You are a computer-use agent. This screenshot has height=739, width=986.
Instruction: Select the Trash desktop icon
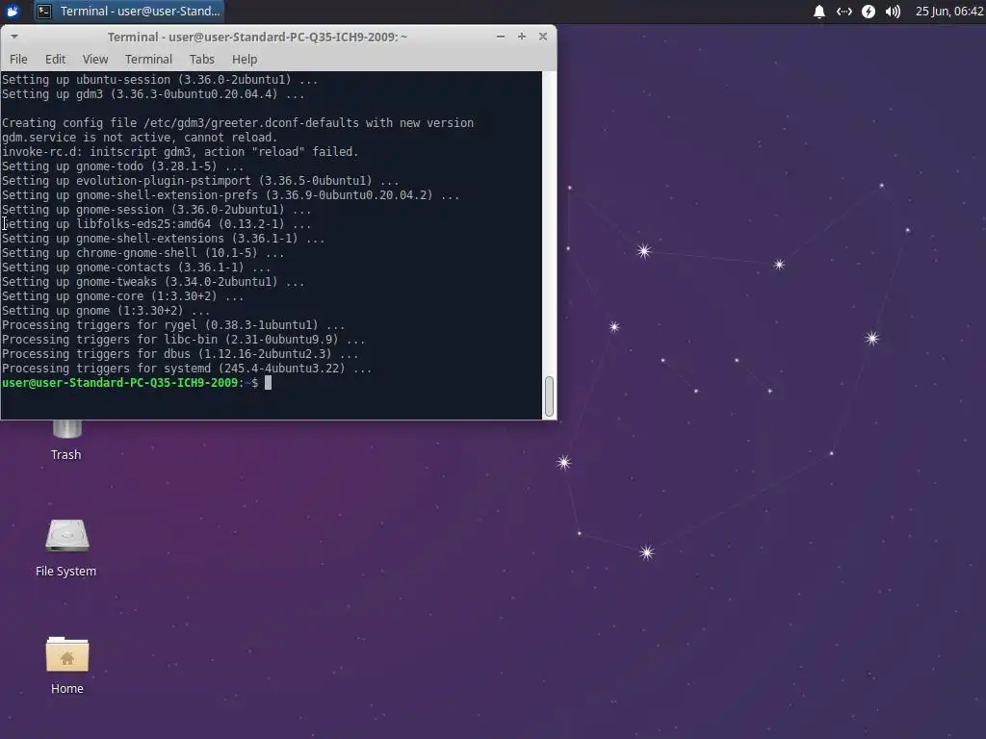pos(66,440)
